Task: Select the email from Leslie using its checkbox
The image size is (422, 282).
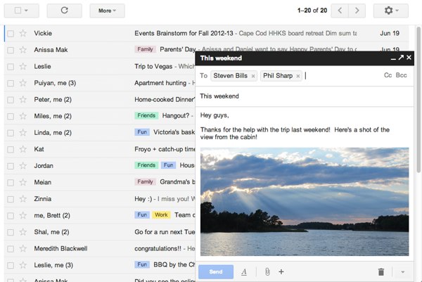Action: click(10, 66)
